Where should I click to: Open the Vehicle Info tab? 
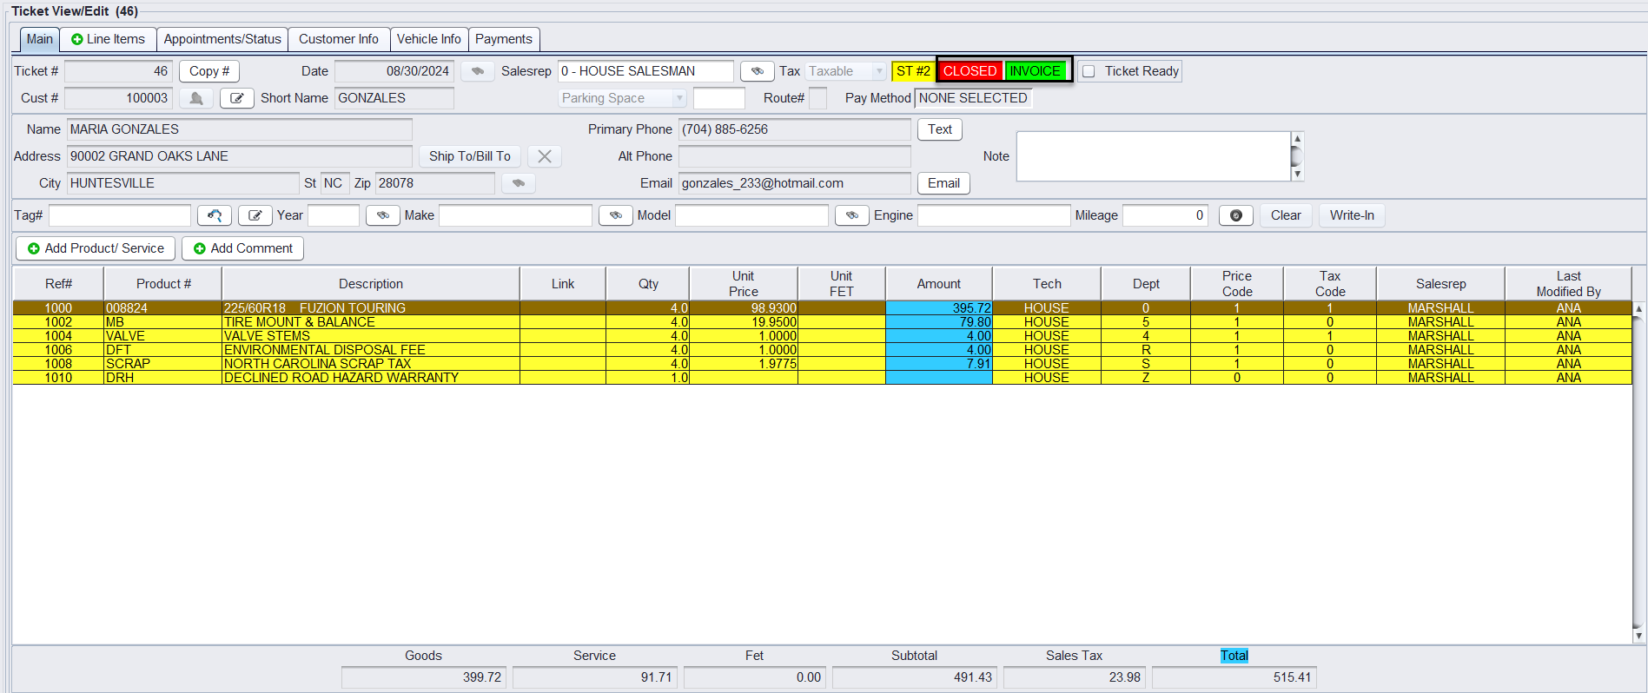click(428, 39)
